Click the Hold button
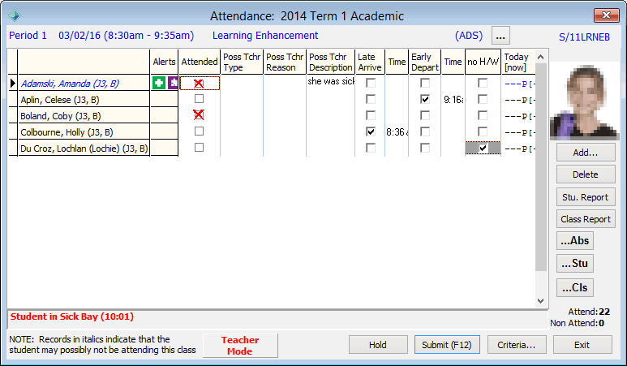 tap(378, 345)
